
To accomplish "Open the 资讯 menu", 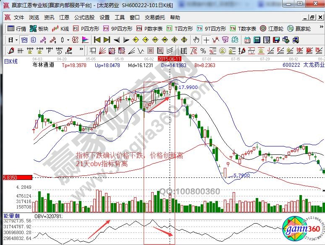I will point(49,18).
